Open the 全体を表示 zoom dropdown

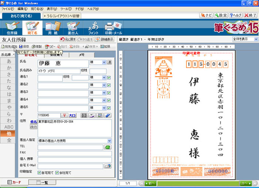[256, 39]
